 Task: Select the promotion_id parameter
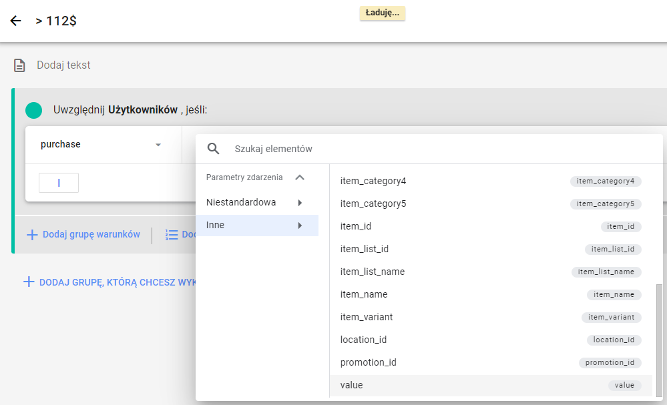pyautogui.click(x=491, y=362)
